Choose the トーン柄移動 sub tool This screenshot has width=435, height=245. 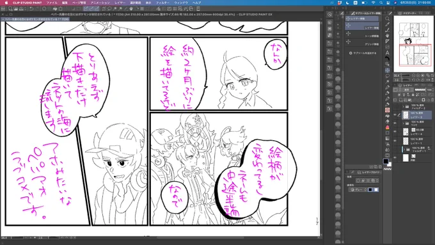362,35
